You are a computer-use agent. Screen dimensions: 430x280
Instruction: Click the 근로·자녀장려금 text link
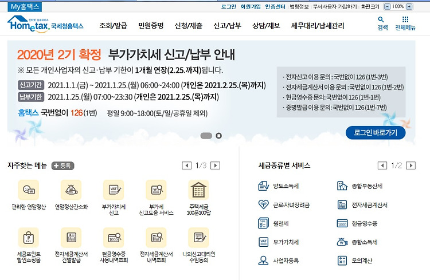coord(291,205)
